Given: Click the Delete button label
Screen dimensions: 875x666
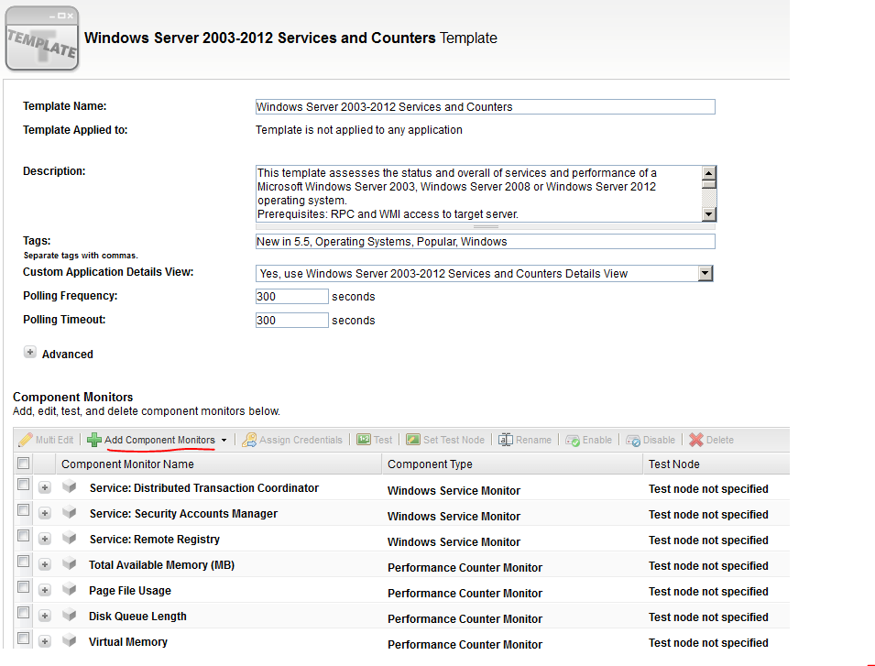Looking at the screenshot, I should [x=720, y=440].
